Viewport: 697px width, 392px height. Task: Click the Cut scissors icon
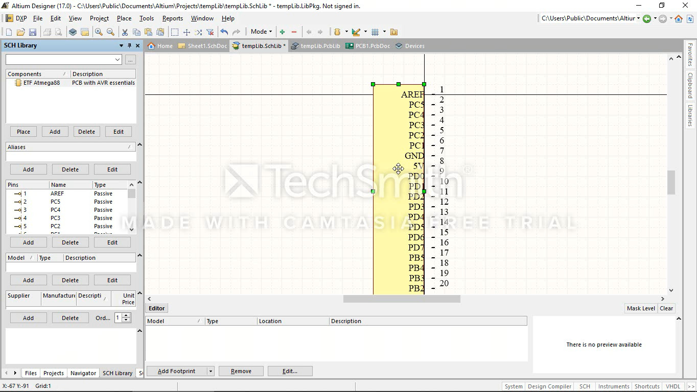click(125, 32)
